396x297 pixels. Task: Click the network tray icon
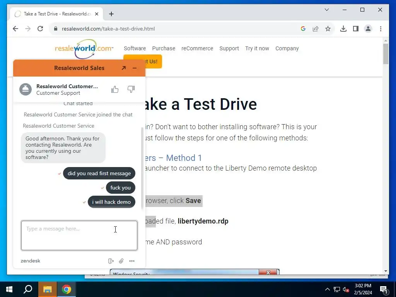337,289
